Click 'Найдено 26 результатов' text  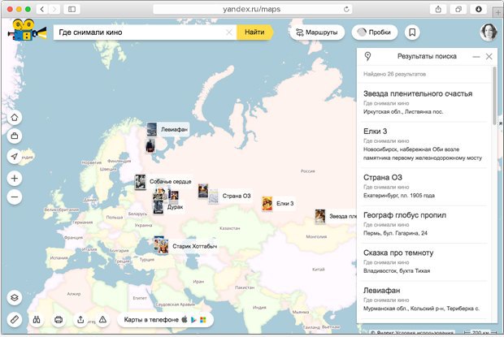coord(394,74)
